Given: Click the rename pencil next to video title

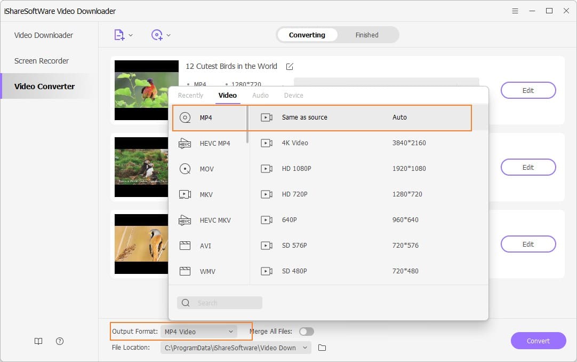Looking at the screenshot, I should click(290, 66).
